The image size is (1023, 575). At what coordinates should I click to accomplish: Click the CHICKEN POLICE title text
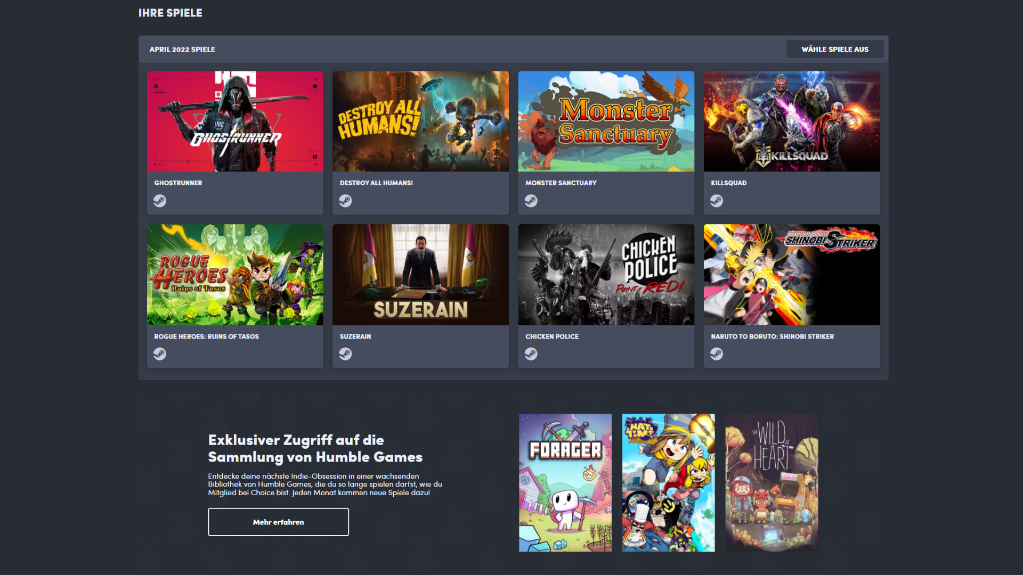[551, 336]
